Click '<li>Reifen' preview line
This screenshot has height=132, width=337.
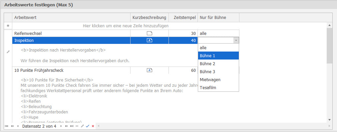[x=31, y=101]
